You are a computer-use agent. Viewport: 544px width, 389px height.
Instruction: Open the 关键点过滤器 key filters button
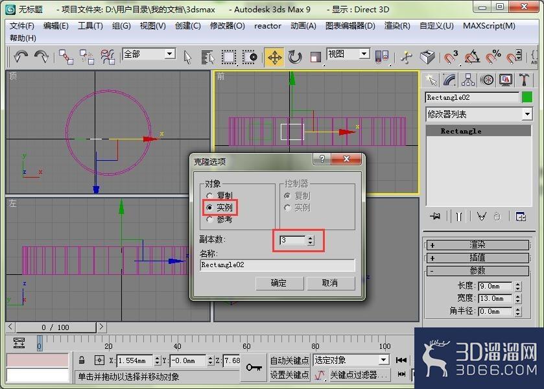(x=360, y=375)
